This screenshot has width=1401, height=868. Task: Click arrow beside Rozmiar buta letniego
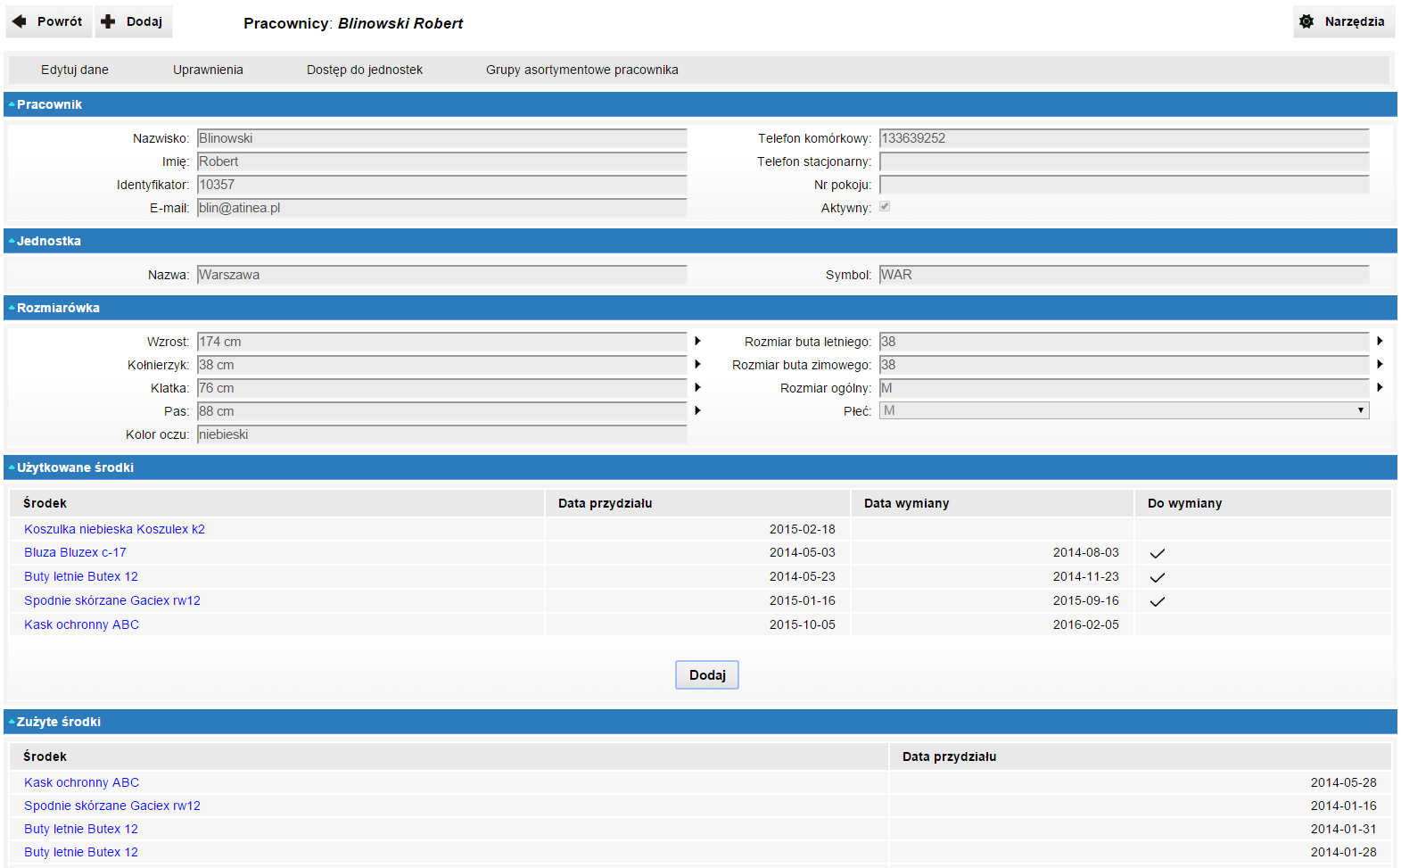point(1380,341)
